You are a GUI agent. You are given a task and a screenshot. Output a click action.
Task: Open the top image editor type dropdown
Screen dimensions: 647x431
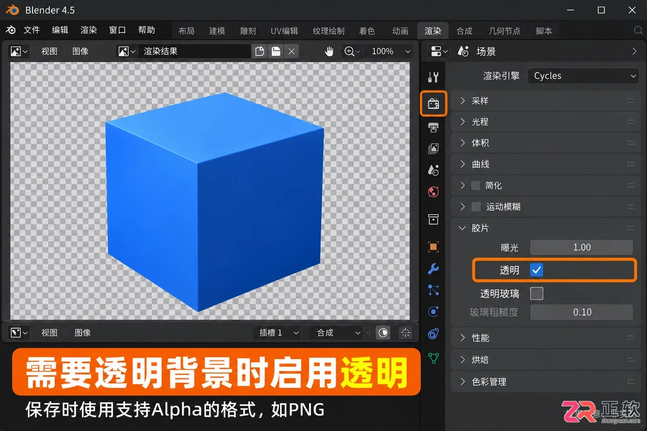(19, 51)
